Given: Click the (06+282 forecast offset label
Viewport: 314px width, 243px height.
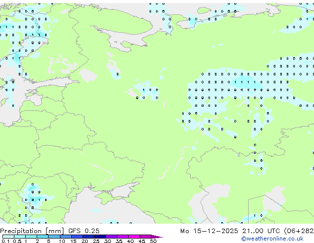Looking at the screenshot, I should coord(299,231).
